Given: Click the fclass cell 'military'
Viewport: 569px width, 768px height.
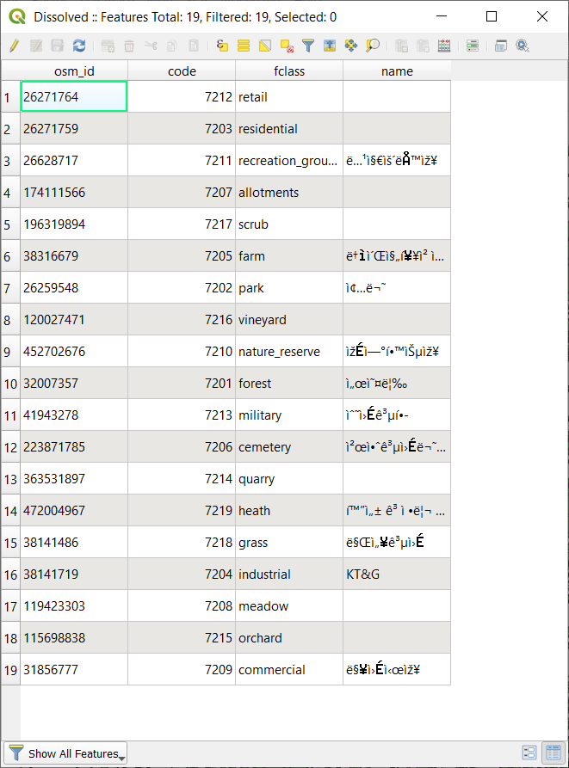Looking at the screenshot, I should coord(289,415).
